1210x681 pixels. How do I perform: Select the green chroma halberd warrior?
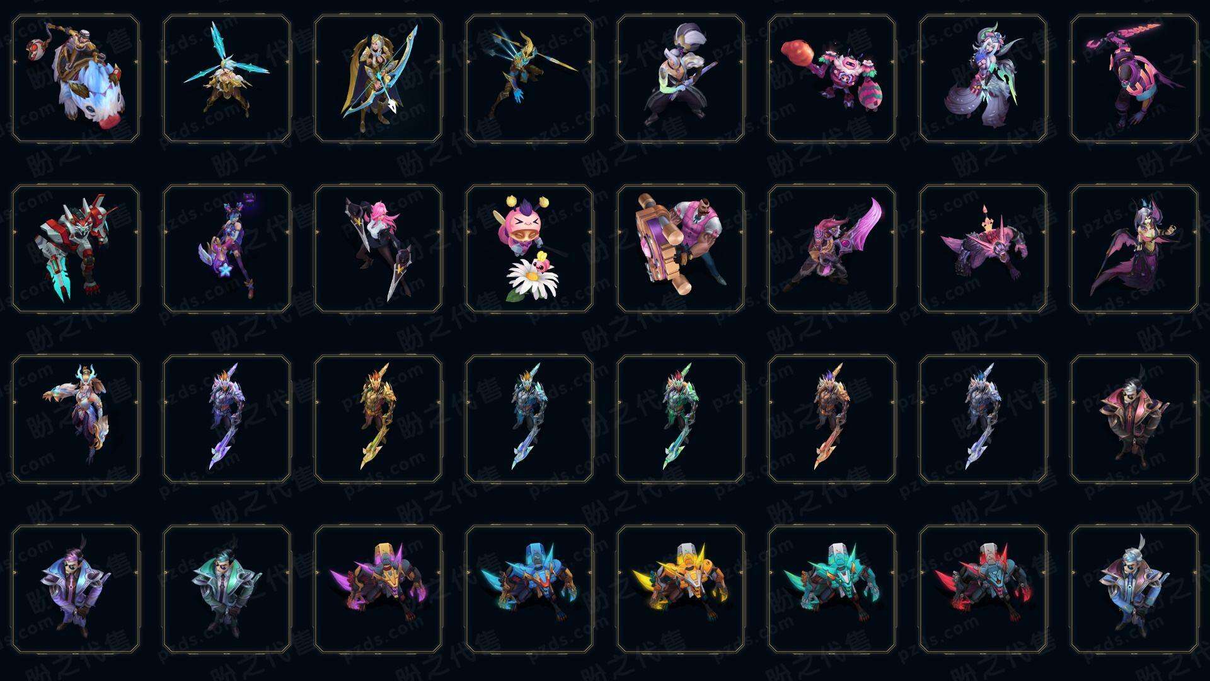[681, 419]
